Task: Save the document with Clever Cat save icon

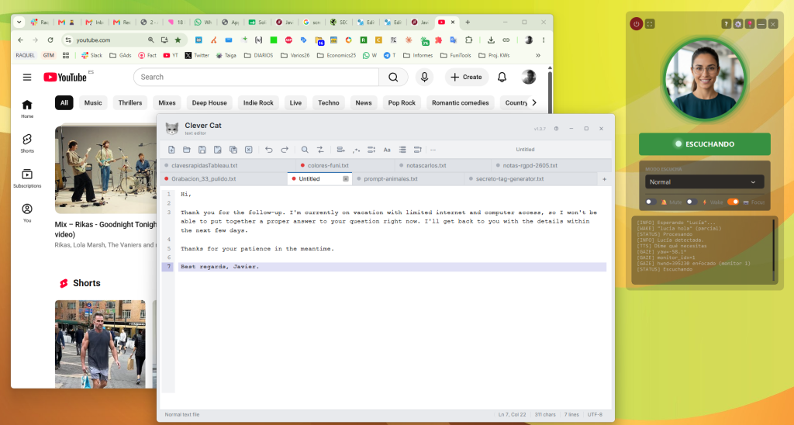Action: click(202, 150)
